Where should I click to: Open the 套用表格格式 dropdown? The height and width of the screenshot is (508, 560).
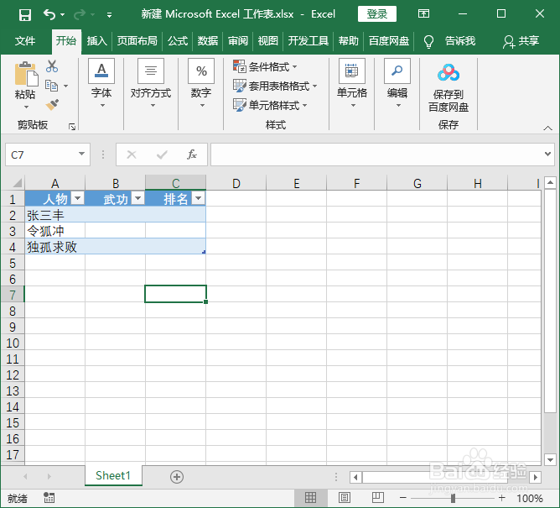[275, 86]
